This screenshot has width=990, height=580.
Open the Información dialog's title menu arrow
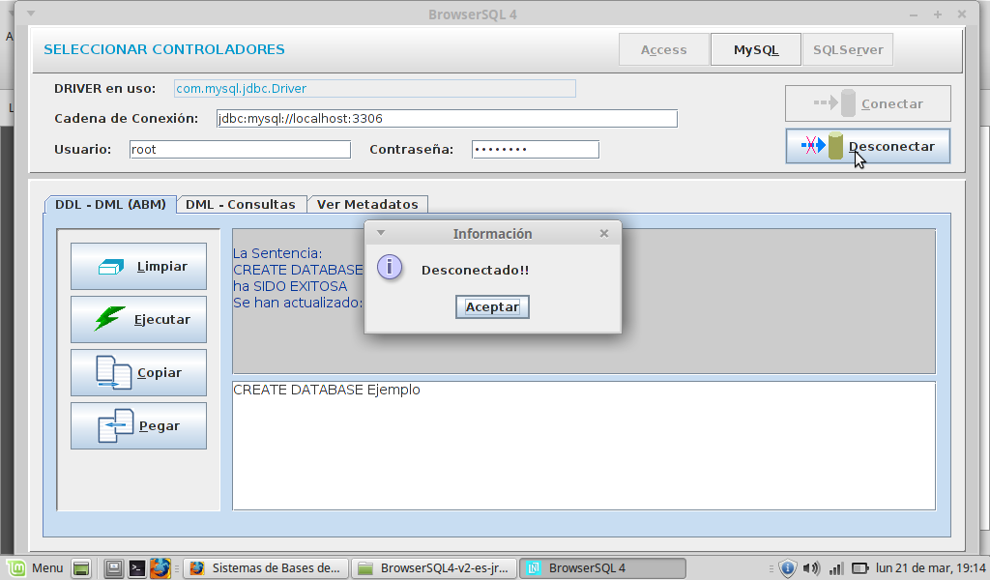click(381, 234)
